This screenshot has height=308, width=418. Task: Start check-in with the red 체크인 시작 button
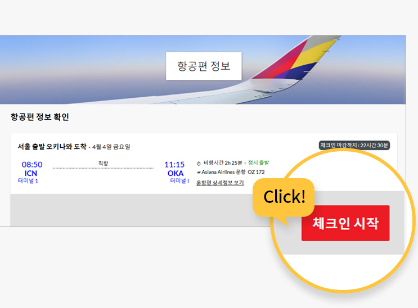pos(345,223)
